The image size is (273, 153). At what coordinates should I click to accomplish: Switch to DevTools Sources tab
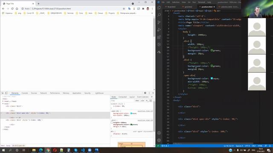point(34,93)
